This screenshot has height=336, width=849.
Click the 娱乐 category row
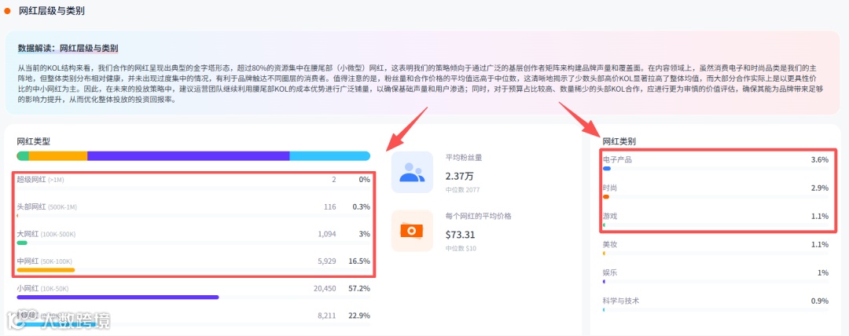tap(715, 276)
